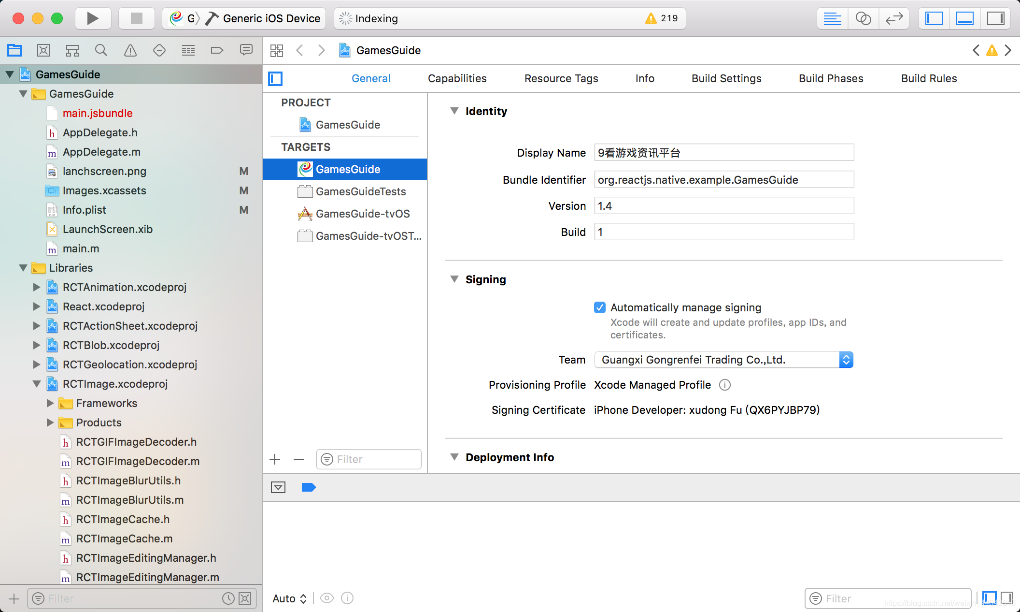Screen dimensions: 1020x612
Task: Add a file with navigator plus button
Action: coord(14,598)
